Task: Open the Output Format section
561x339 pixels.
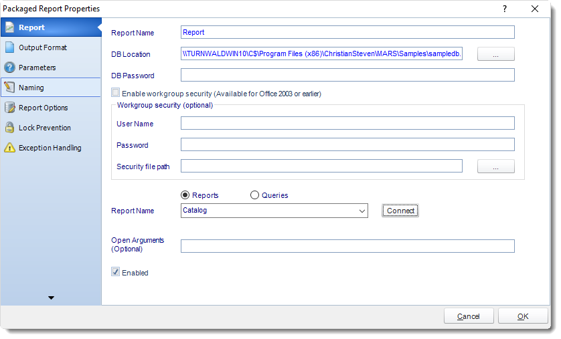Action: 51,47
